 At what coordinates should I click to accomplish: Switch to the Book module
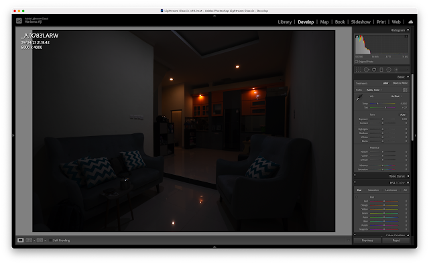click(340, 22)
